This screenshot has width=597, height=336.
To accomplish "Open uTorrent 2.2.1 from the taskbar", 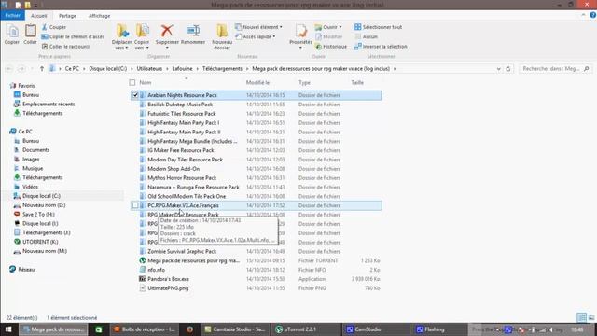I will pos(305,329).
